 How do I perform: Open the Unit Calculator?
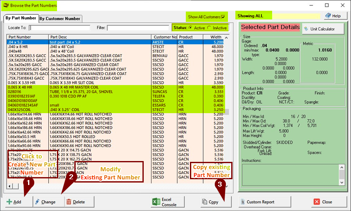coord(323,29)
